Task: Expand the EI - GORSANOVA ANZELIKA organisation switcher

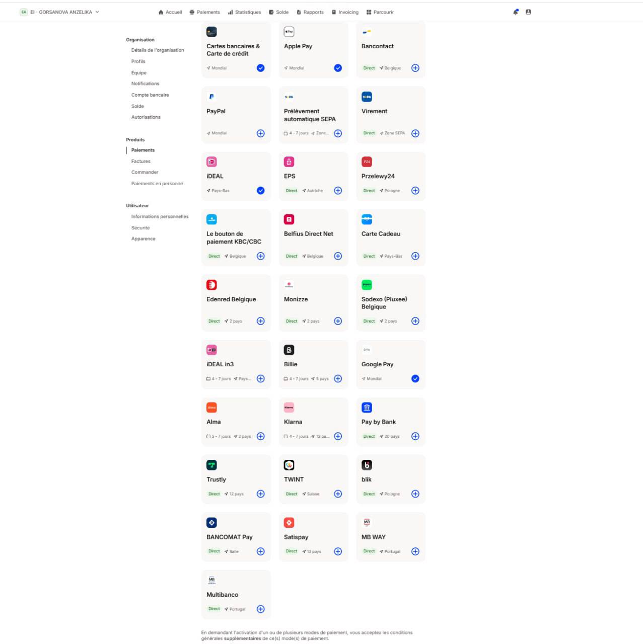Action: [59, 12]
